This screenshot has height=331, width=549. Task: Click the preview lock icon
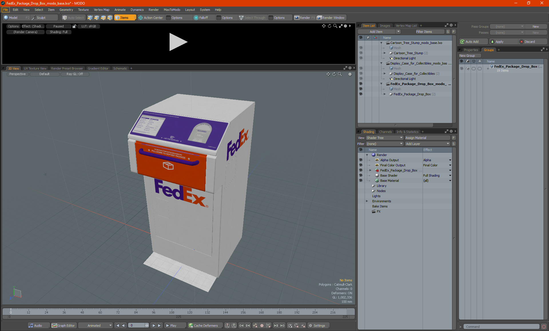coord(74,26)
